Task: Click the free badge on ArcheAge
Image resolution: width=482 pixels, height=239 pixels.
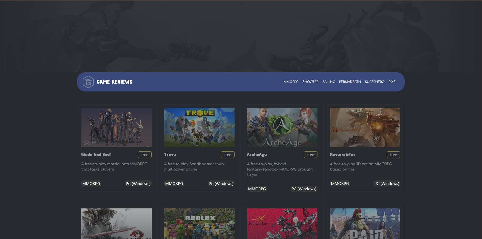Action: [311, 155]
